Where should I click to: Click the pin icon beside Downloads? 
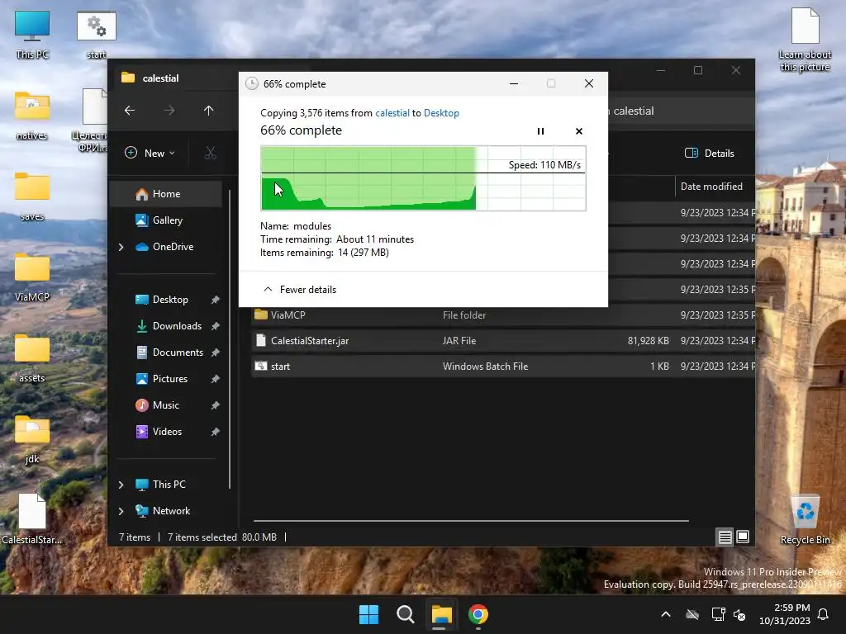215,326
